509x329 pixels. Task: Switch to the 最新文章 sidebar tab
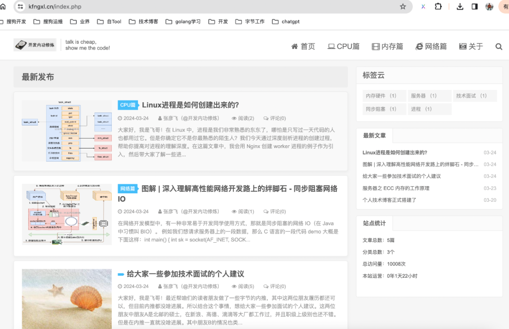tap(374, 136)
